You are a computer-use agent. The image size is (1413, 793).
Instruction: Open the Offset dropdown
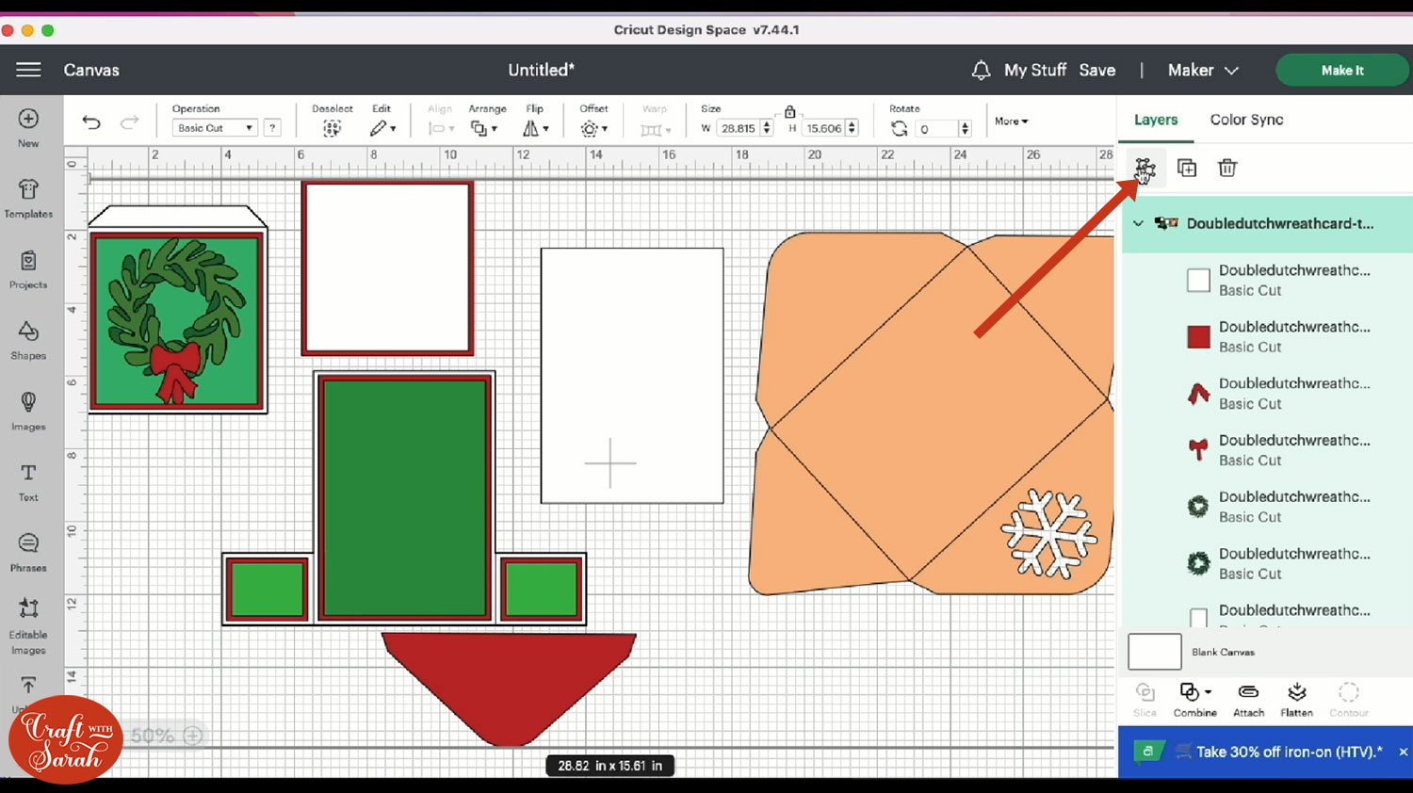pyautogui.click(x=593, y=128)
